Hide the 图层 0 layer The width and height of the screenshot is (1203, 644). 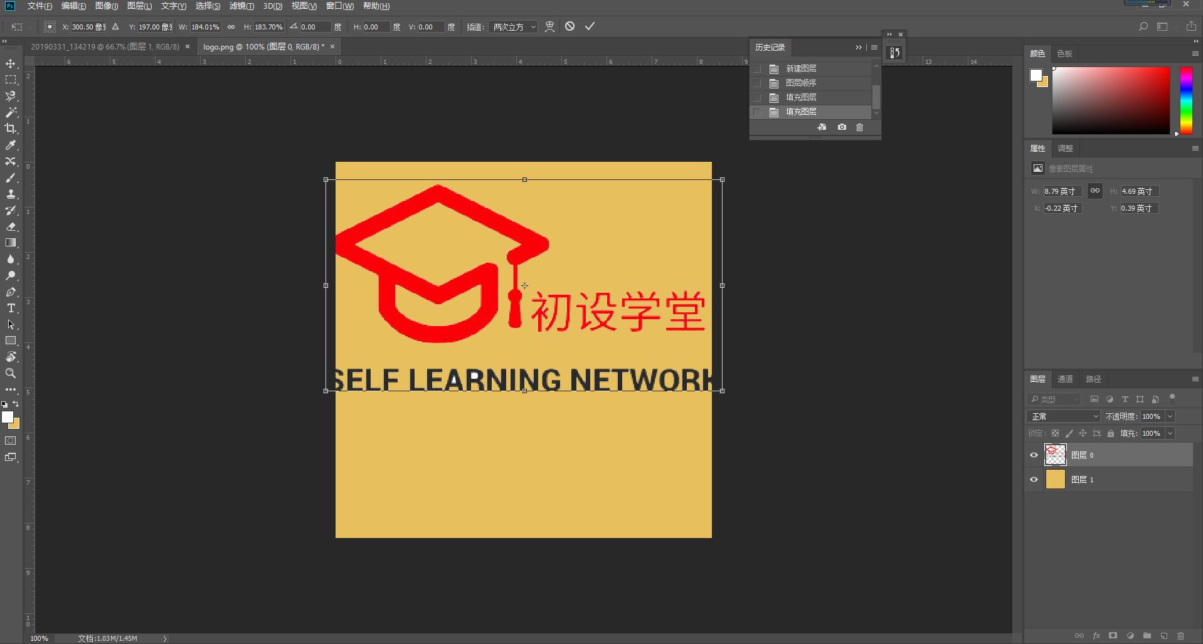[x=1034, y=455]
